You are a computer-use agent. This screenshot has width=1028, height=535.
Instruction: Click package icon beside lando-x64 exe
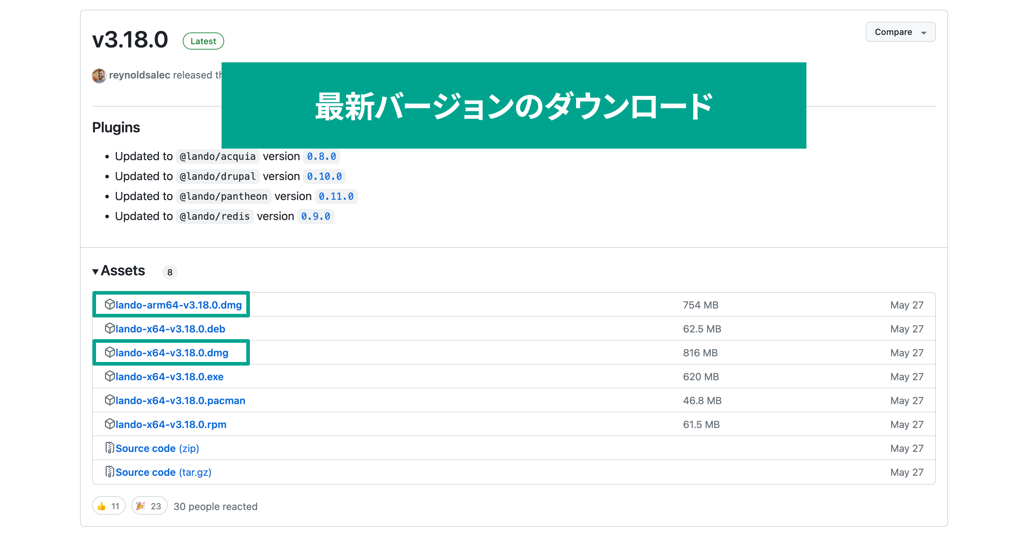[110, 376]
